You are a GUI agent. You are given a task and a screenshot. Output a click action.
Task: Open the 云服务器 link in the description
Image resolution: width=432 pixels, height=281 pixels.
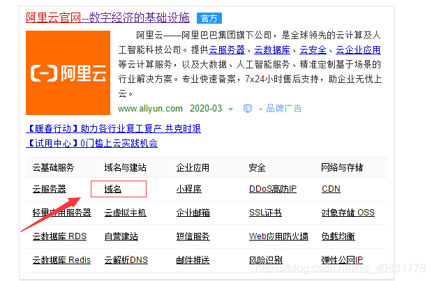(227, 50)
